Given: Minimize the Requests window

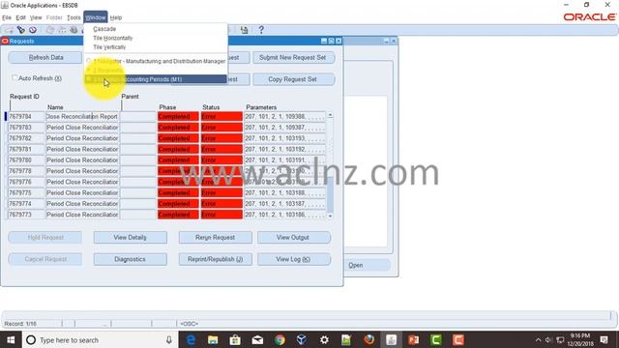Looking at the screenshot, I should (324, 41).
